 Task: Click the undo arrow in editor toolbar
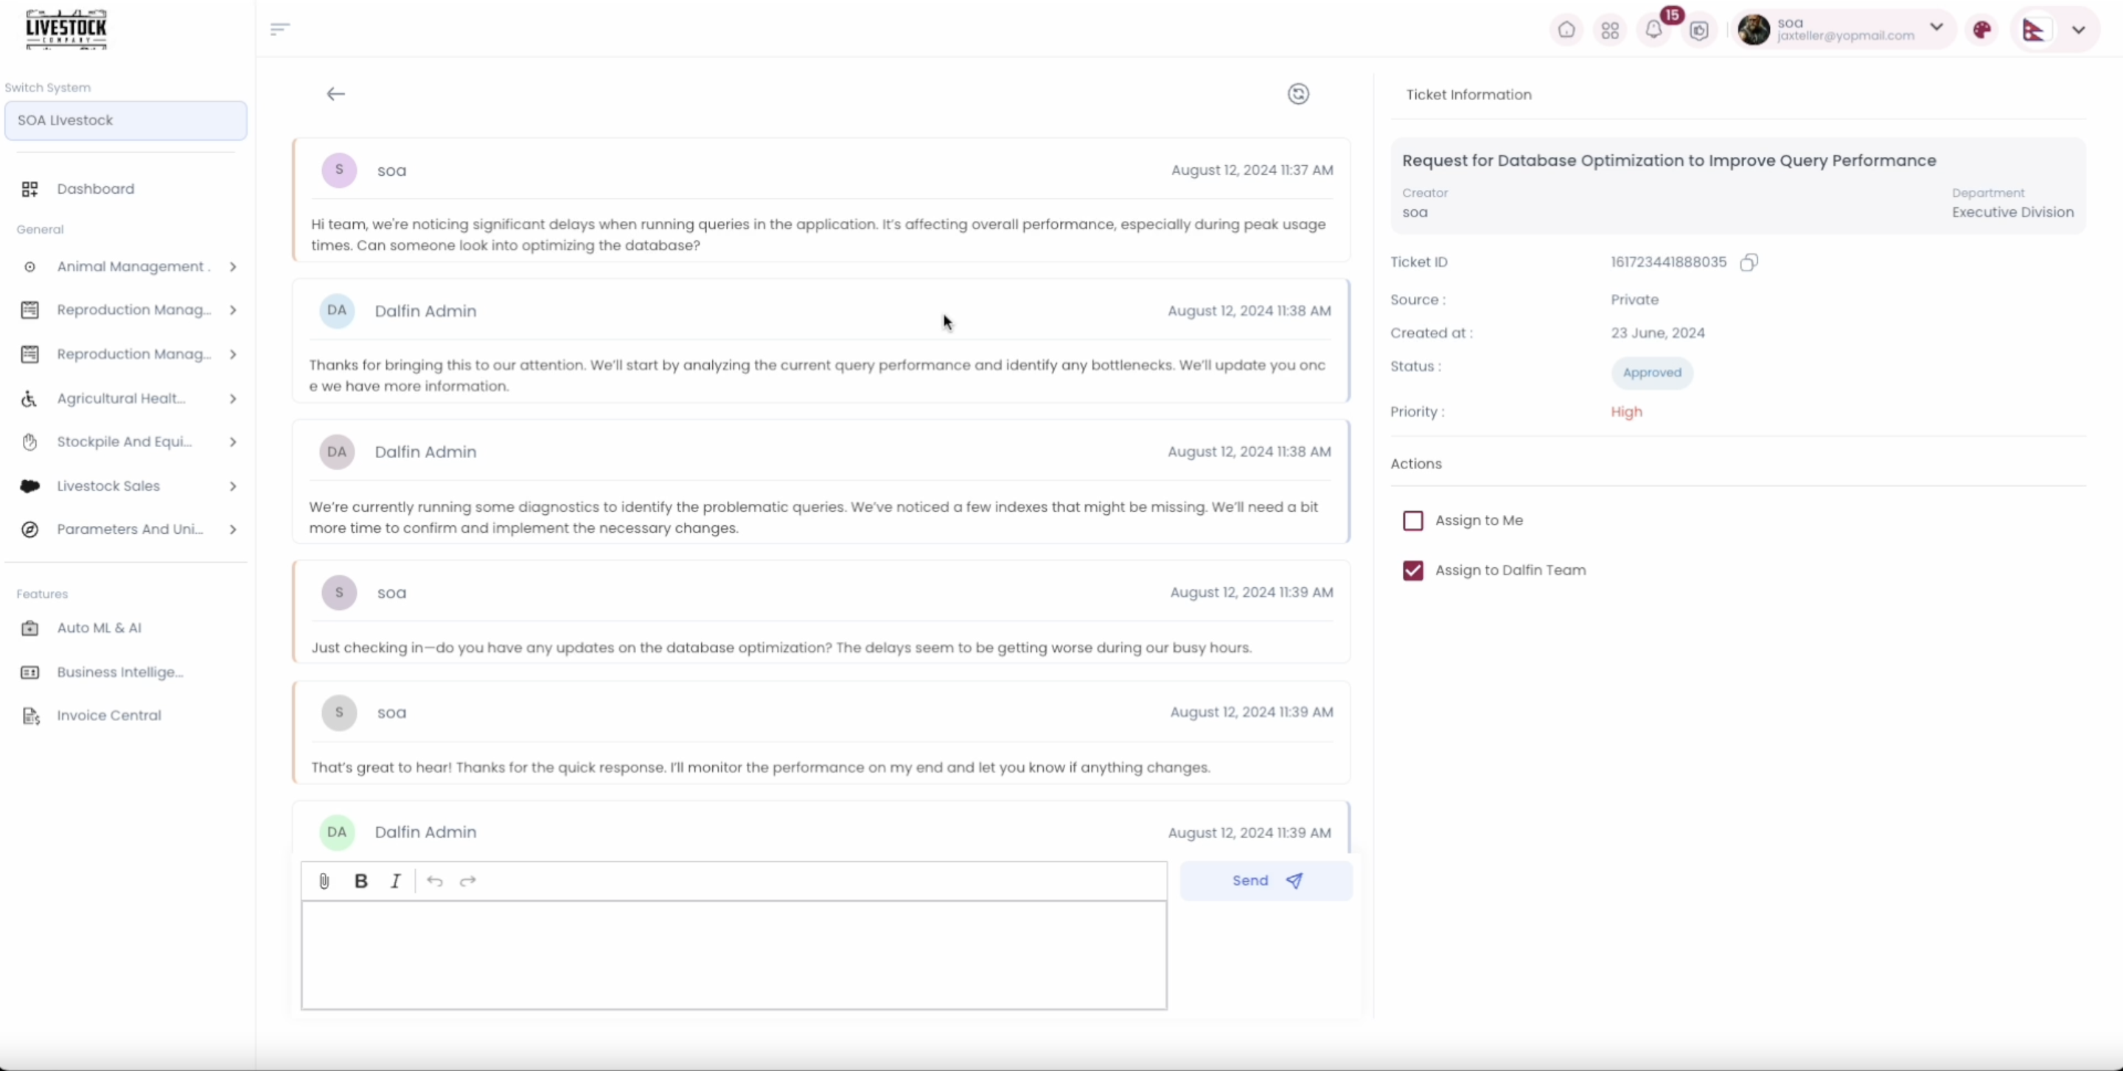(x=434, y=881)
